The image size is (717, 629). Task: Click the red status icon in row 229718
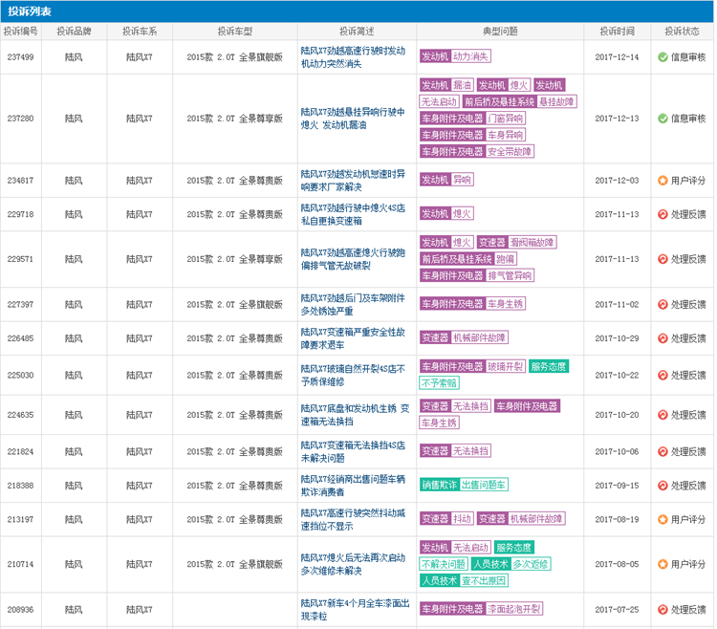click(x=663, y=214)
